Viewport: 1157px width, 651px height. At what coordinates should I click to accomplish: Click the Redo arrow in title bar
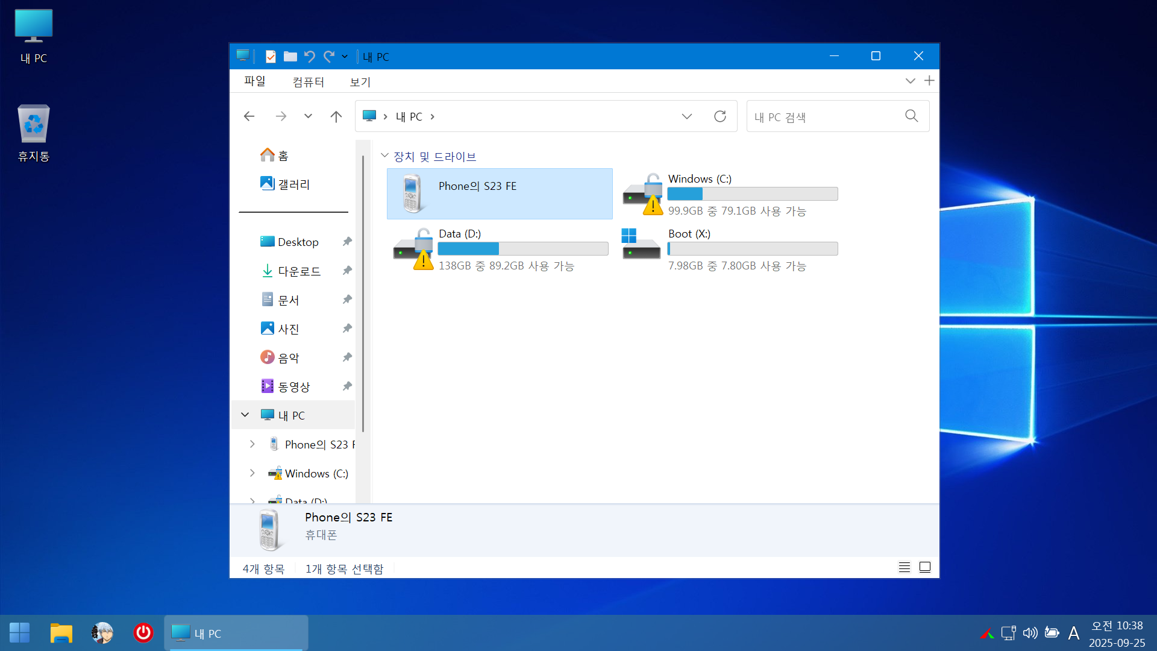(x=329, y=57)
